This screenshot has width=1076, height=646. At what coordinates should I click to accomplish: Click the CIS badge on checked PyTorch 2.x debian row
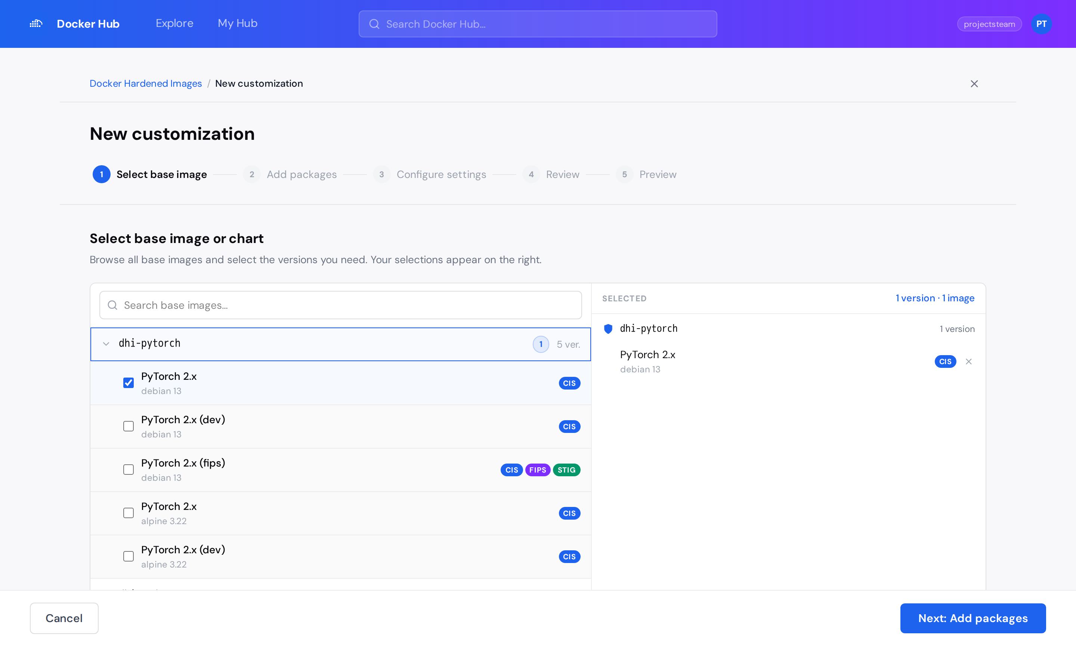pyautogui.click(x=569, y=383)
